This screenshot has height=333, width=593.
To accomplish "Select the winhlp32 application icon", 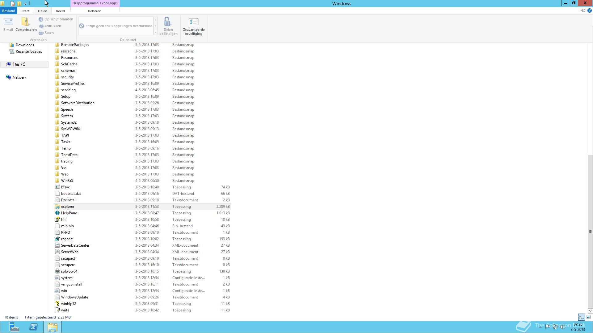I will click(57, 304).
